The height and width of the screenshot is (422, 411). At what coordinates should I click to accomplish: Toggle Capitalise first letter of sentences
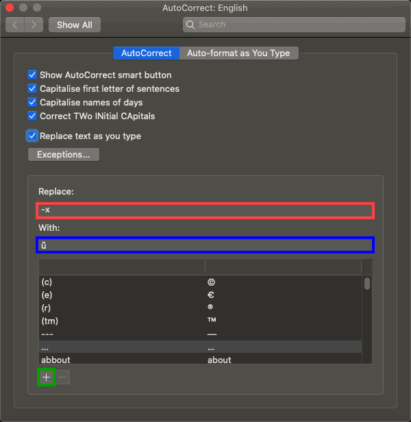(32, 88)
